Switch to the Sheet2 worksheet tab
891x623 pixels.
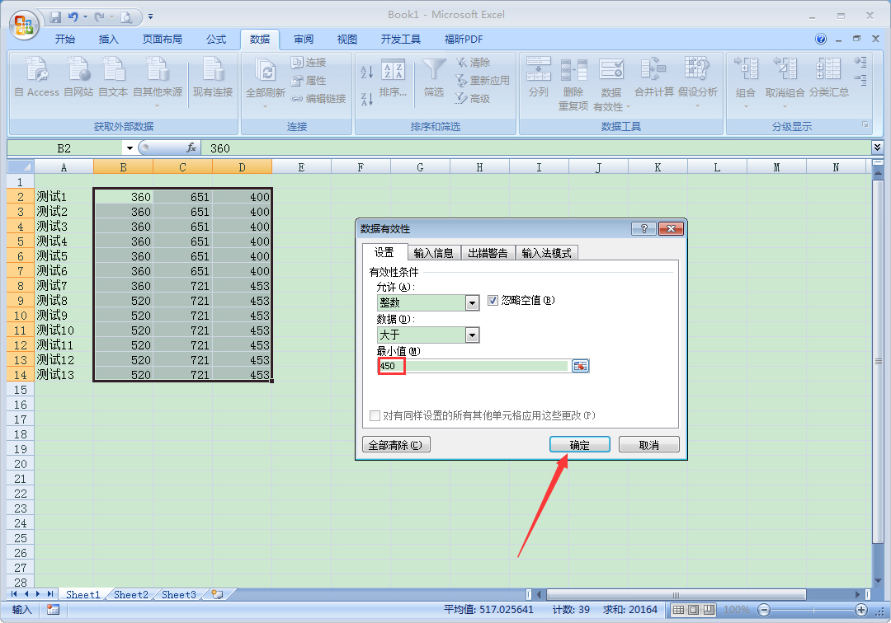[x=130, y=594]
